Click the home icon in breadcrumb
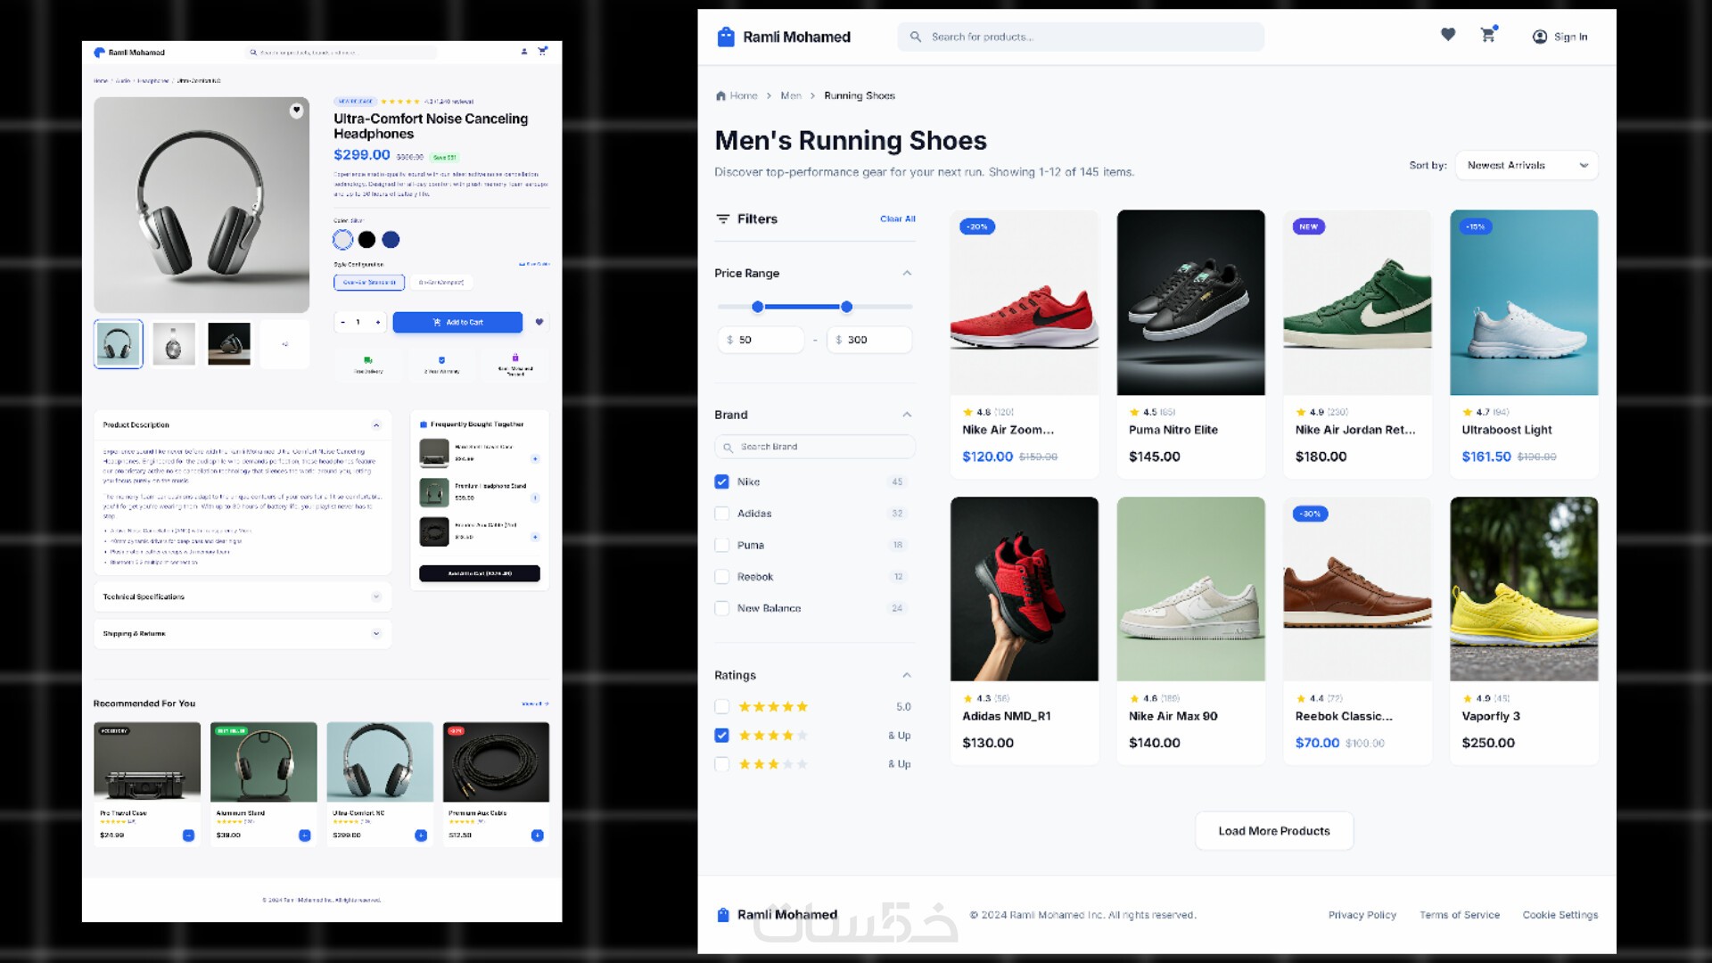 coord(720,96)
